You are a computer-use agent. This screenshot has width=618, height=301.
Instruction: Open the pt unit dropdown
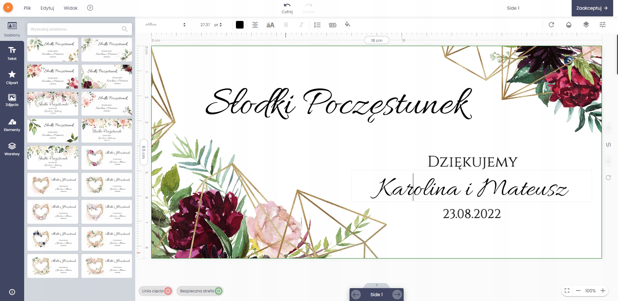[x=218, y=25]
